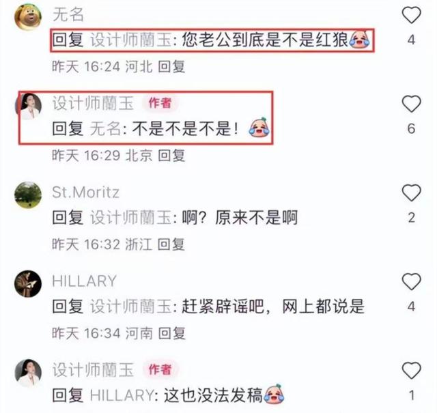Viewport: 437px width, 413px height.
Task: Tap HILLARY mention in the last reply
Action: 122,395
